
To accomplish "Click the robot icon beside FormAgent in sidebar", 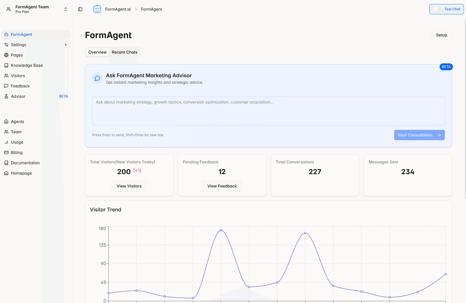I will [x=6, y=34].
